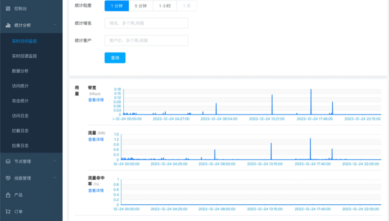Click the tallest bandwidth spike near 17:48
Screen dimensions: 389x221
[311, 102]
